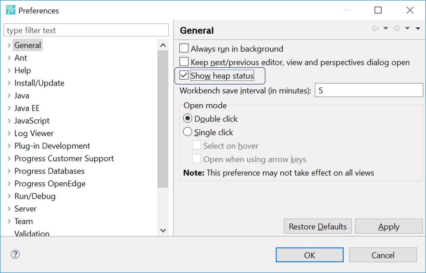This screenshot has height=273, width=426.
Task: Select the Single click radio button
Action: 187,132
